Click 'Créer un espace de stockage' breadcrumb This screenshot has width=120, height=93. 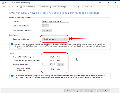point(53,7)
